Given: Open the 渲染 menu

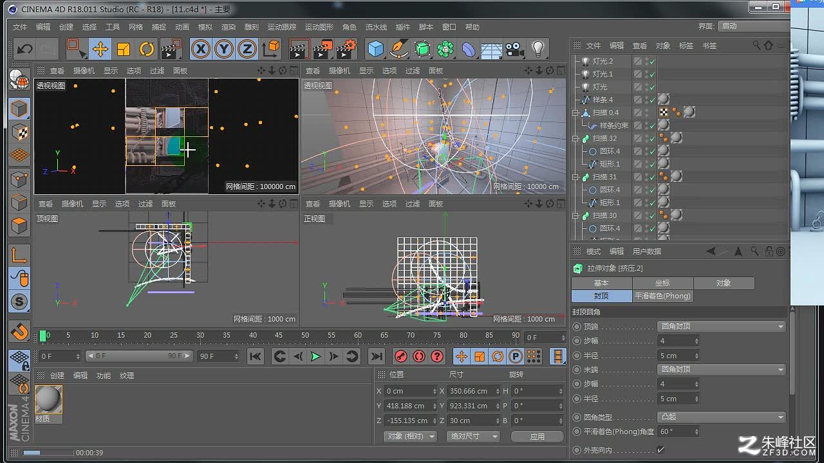Looking at the screenshot, I should point(229,27).
